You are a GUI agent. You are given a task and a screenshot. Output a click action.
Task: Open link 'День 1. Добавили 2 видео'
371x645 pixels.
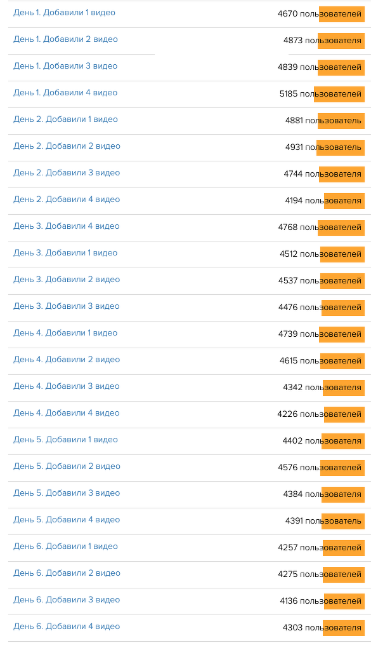[x=65, y=39]
